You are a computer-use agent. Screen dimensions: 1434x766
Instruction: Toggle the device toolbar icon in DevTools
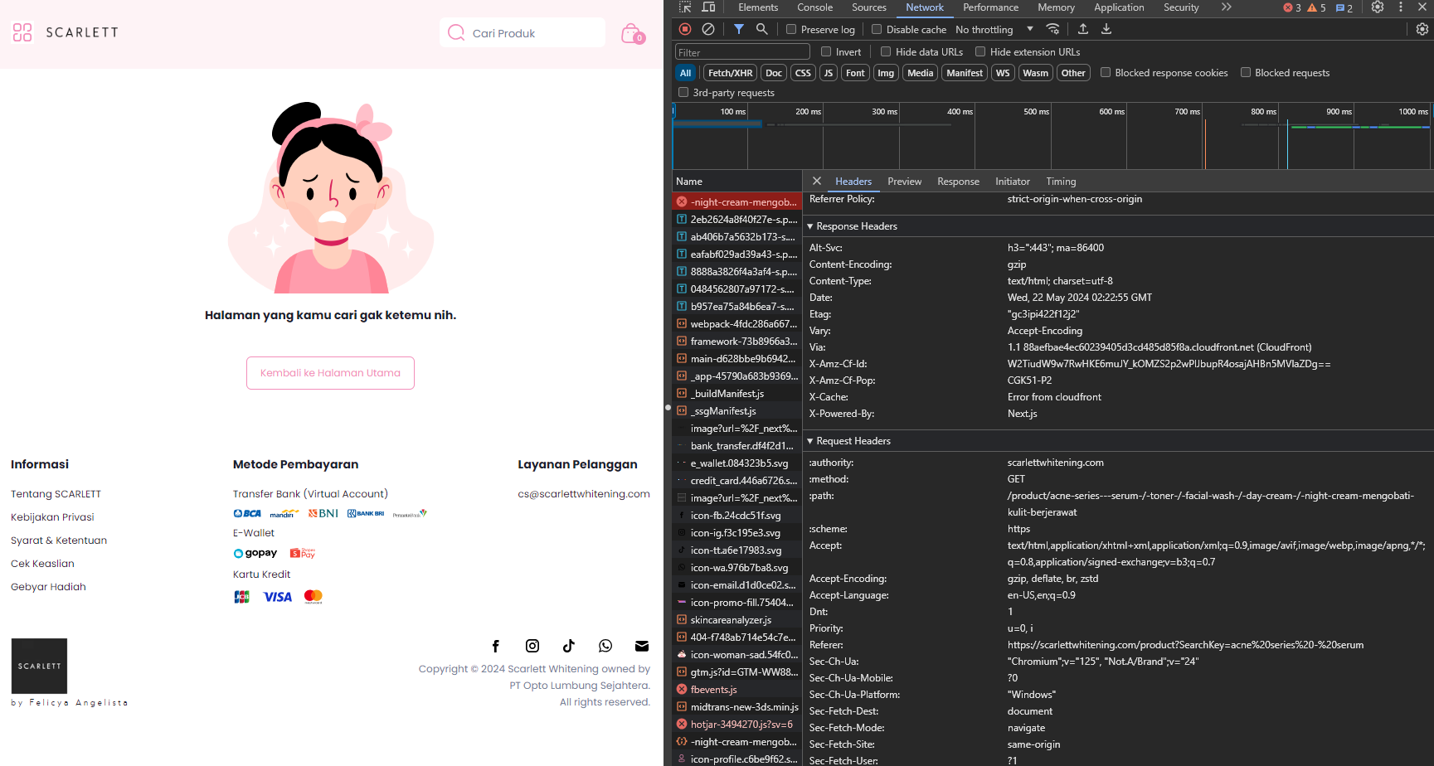(x=709, y=7)
